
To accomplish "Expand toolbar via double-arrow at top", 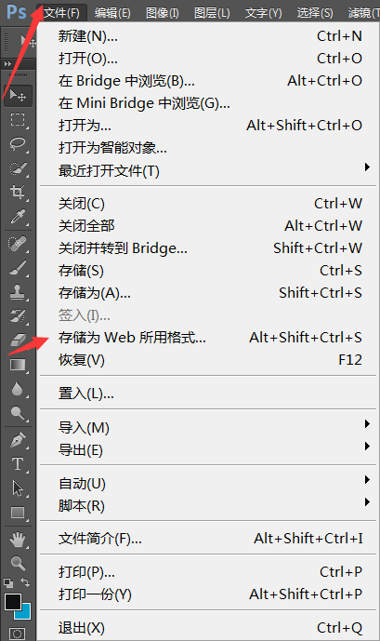I will 7,64.
